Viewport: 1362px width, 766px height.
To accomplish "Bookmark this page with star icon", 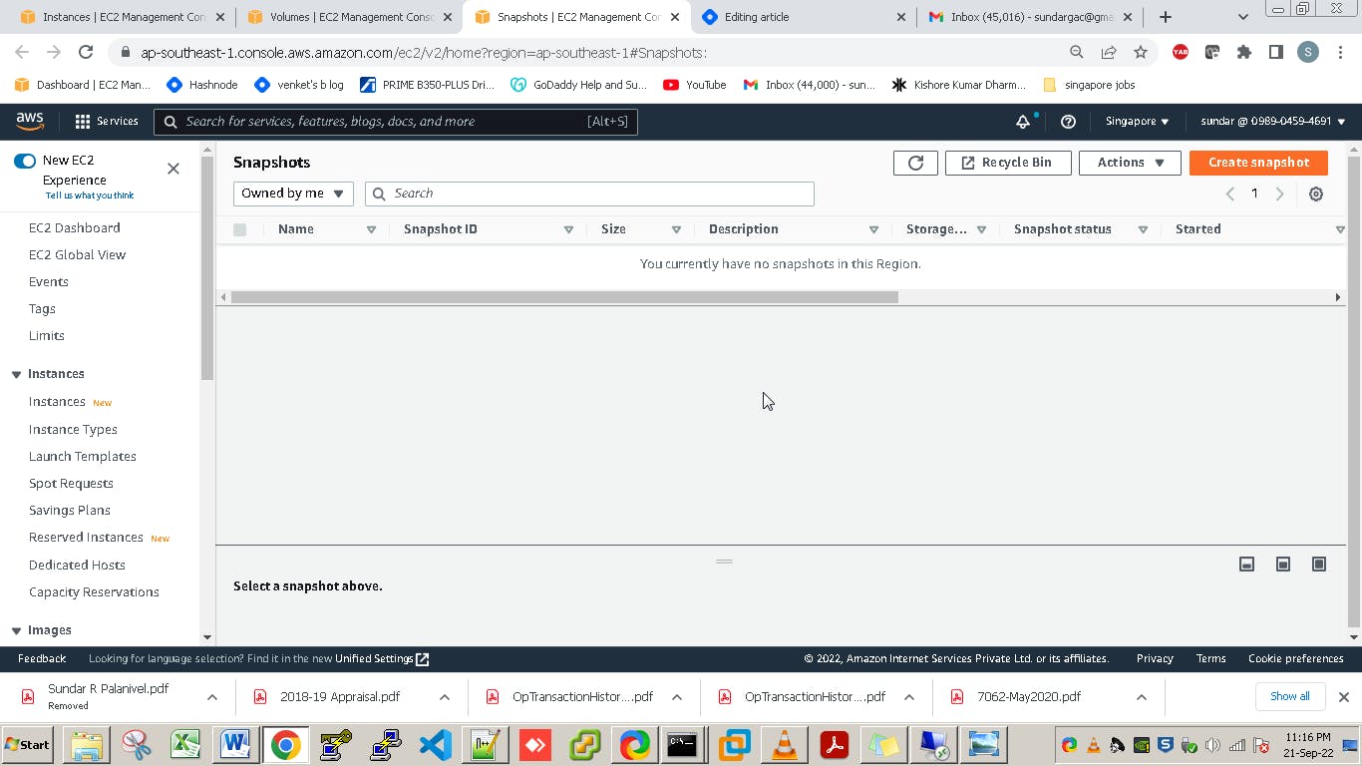I will (x=1141, y=53).
